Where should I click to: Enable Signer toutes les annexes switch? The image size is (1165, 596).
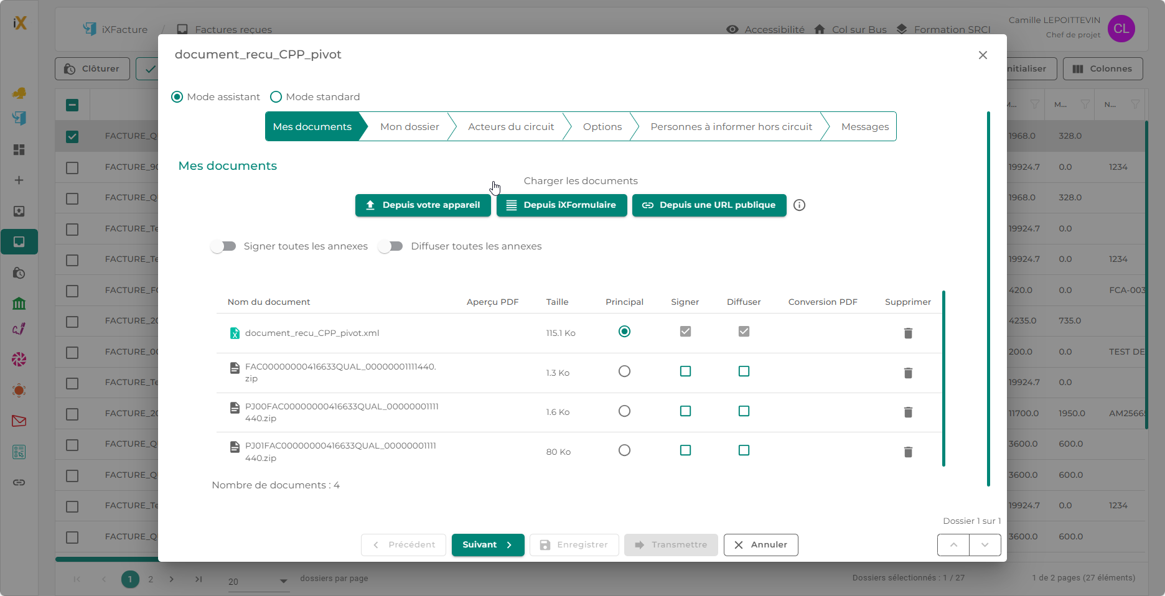point(223,246)
